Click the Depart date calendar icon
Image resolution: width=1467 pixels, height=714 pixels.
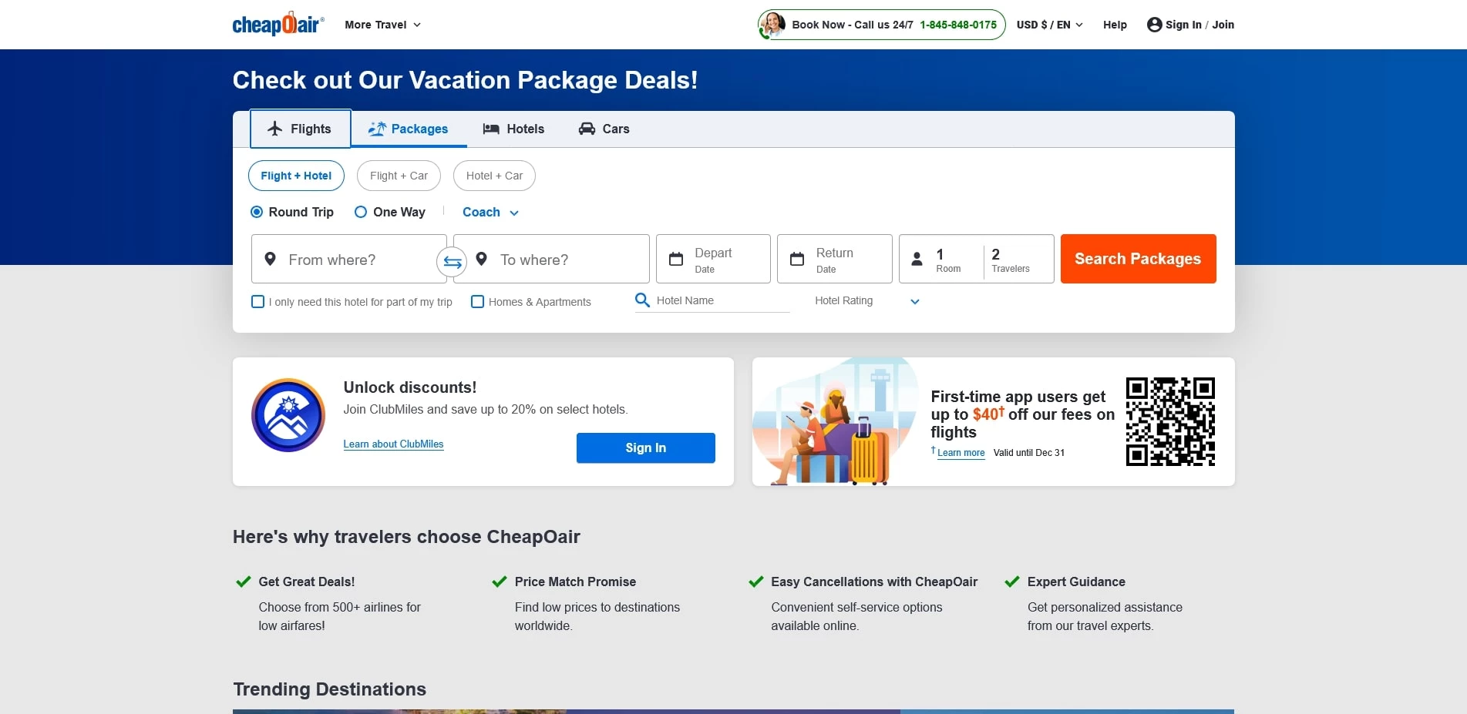[x=676, y=259]
